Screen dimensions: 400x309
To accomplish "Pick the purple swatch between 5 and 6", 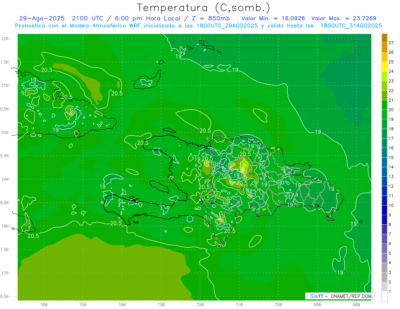I will 384,248.
